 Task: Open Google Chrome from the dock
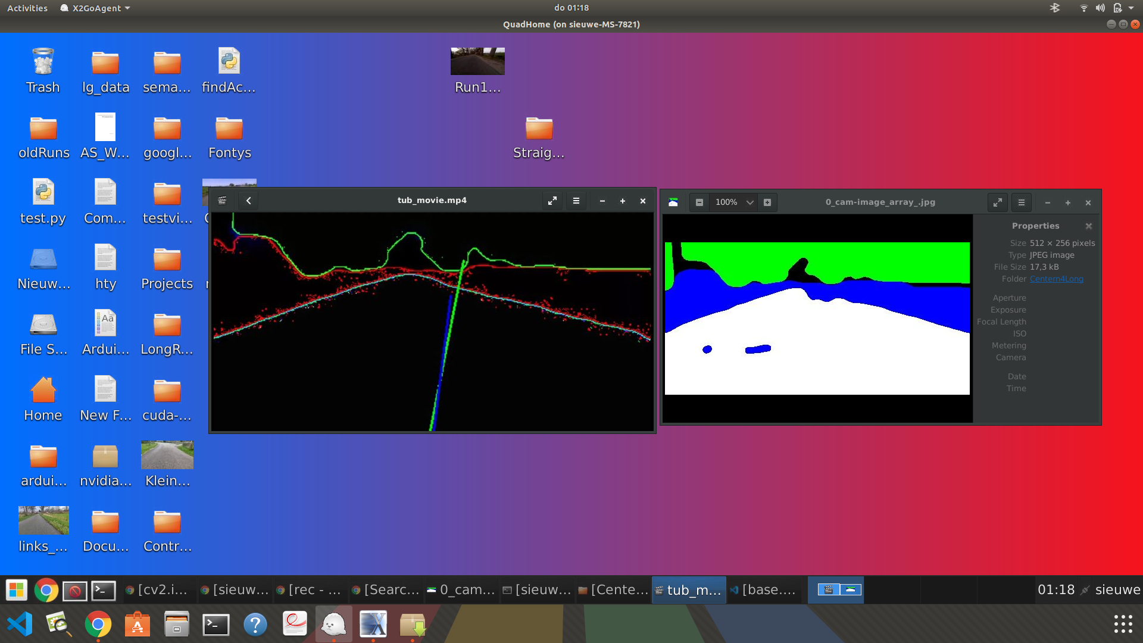coord(98,625)
